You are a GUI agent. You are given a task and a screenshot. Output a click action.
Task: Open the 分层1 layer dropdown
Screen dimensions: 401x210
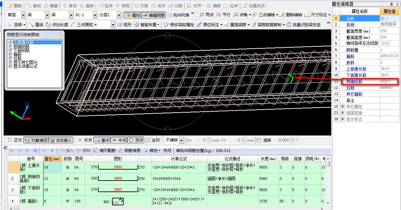[x=120, y=15]
